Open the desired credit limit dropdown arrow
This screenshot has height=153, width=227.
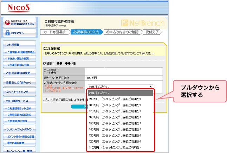(151, 87)
